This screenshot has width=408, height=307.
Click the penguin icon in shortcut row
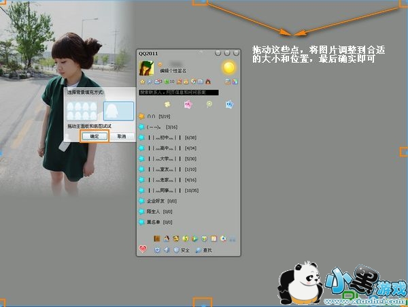pos(208,82)
